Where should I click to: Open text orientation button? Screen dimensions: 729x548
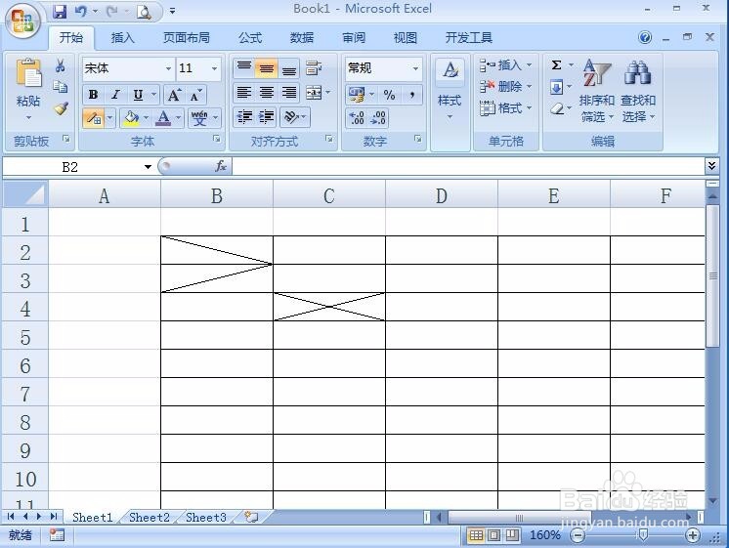tap(291, 117)
